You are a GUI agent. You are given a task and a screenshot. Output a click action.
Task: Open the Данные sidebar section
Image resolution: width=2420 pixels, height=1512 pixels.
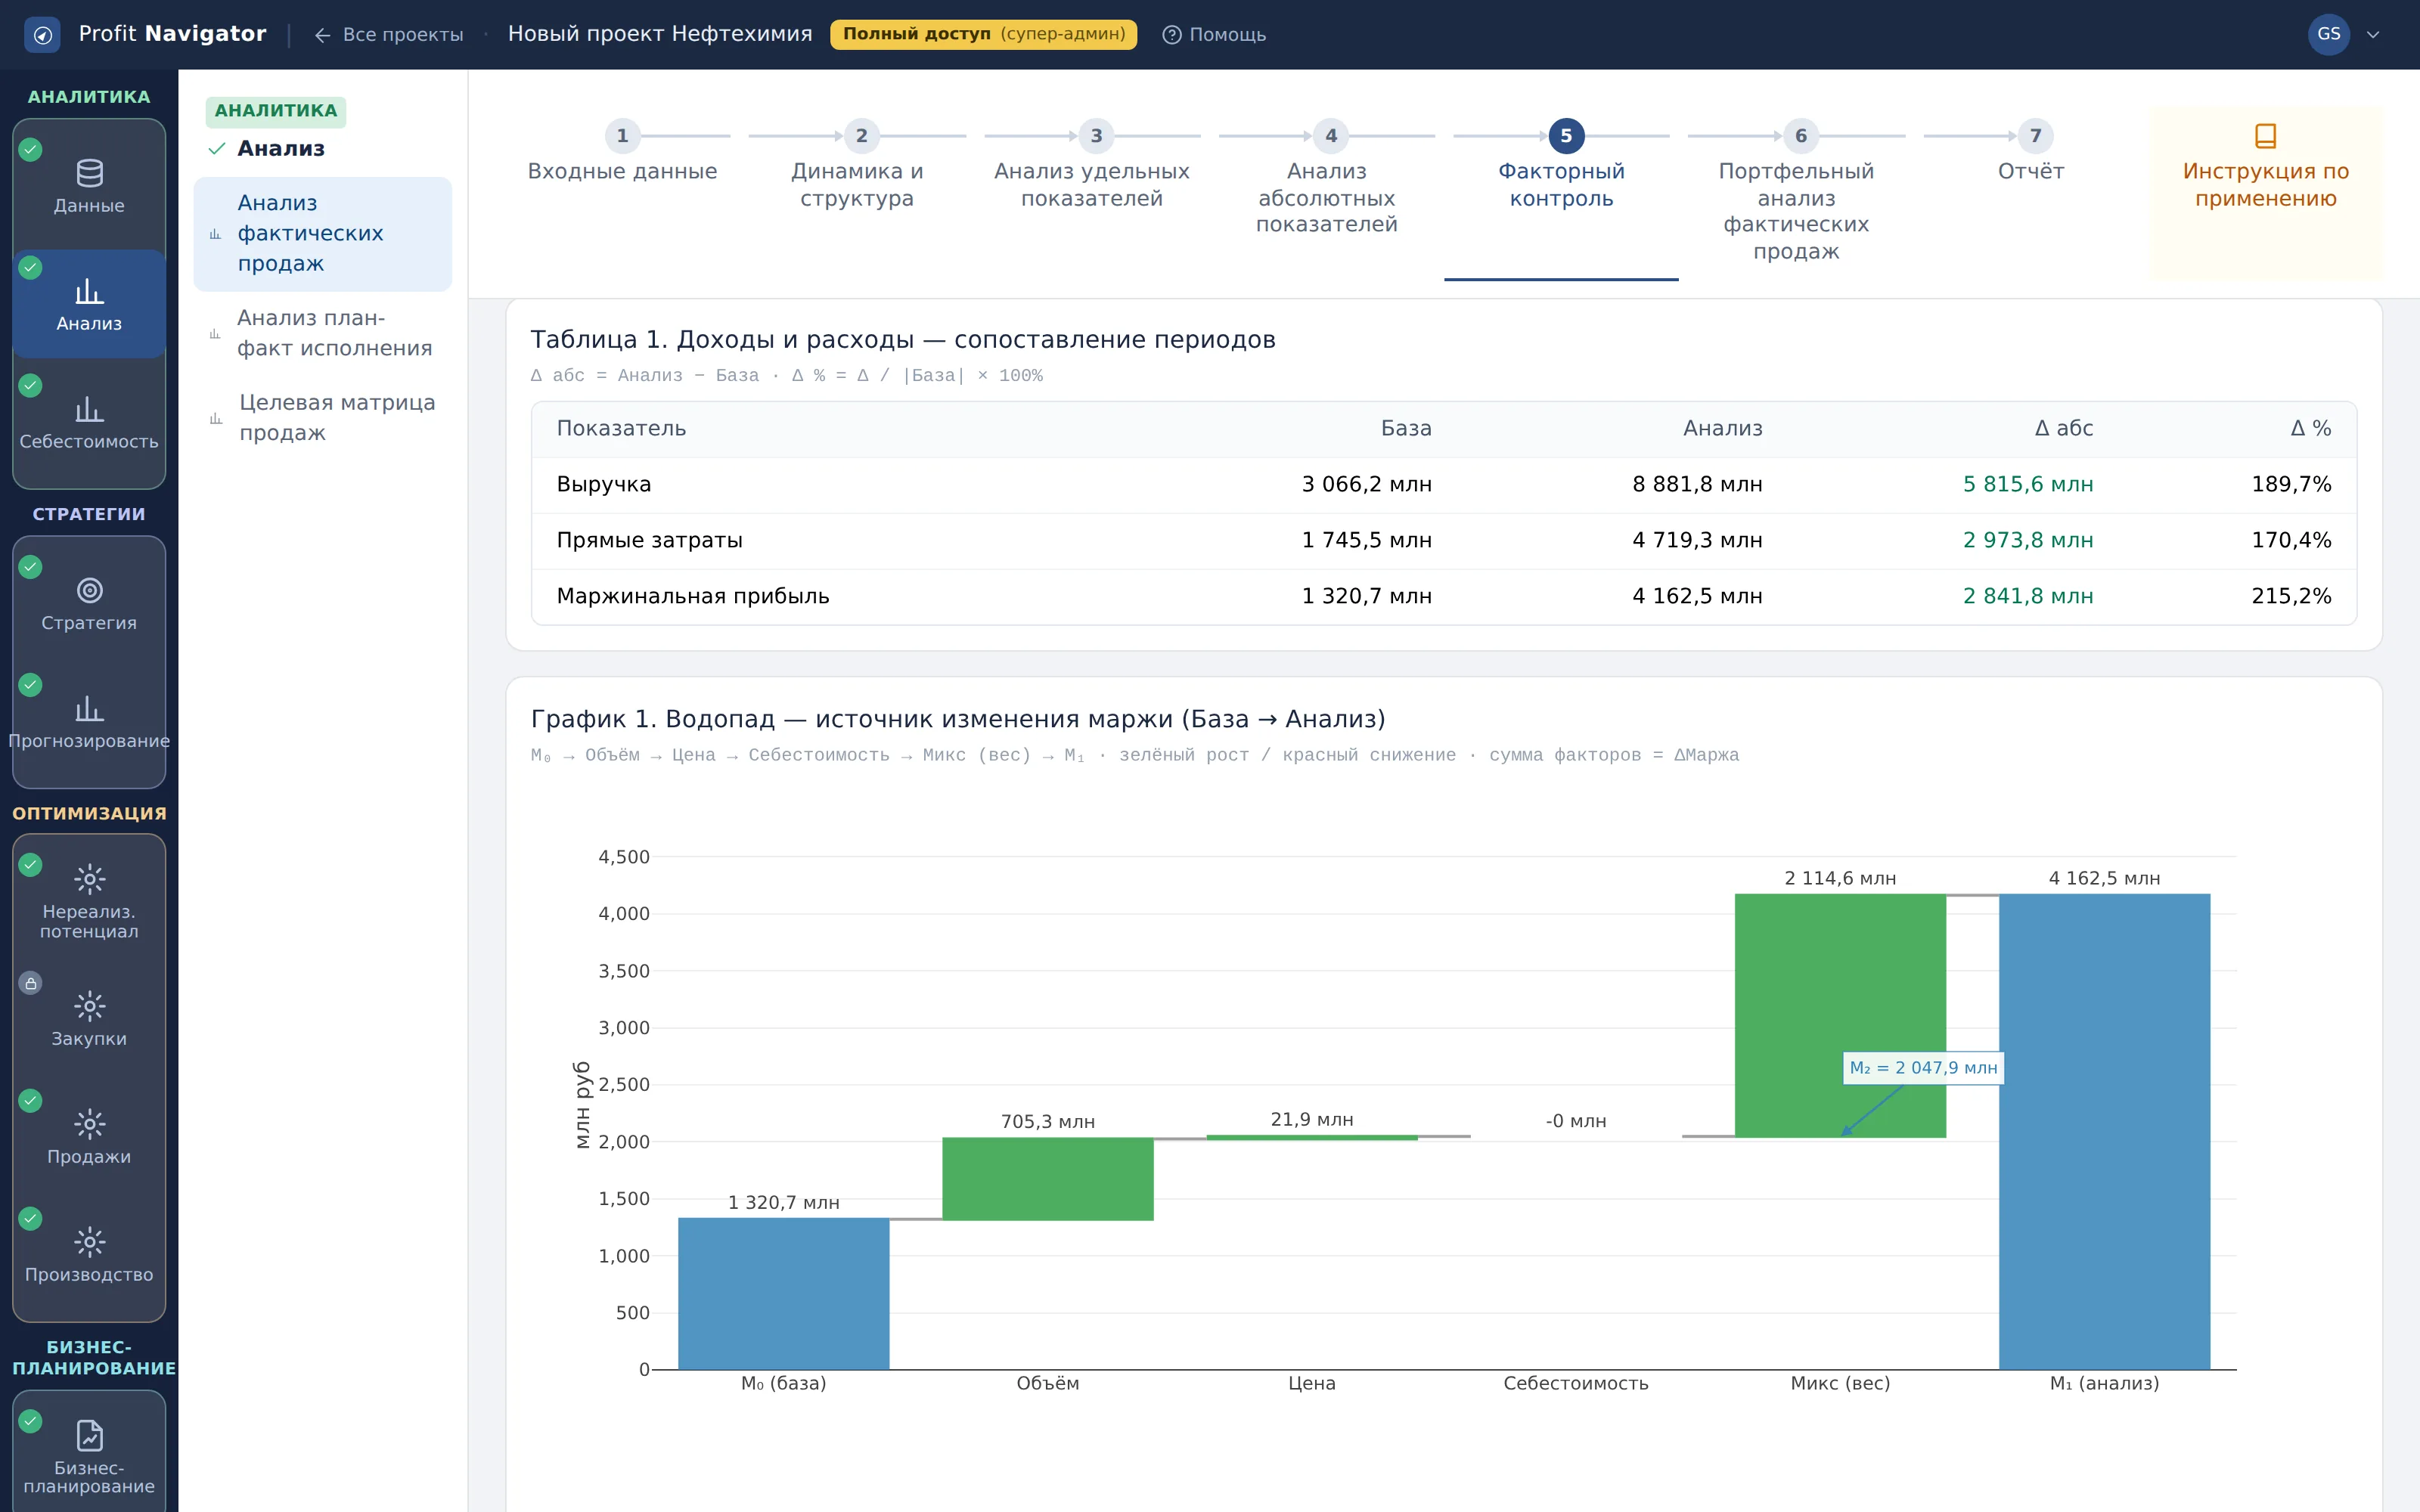coord(89,186)
